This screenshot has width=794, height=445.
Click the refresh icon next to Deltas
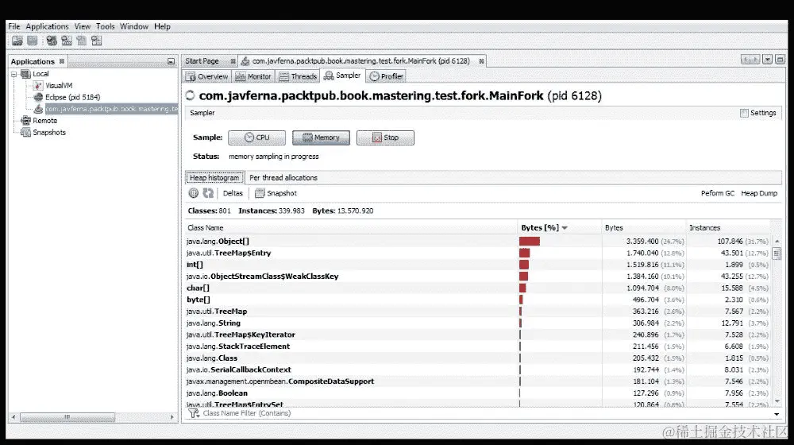point(208,193)
